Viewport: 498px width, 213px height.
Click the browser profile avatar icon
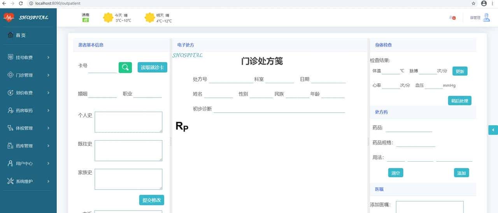[x=484, y=3]
